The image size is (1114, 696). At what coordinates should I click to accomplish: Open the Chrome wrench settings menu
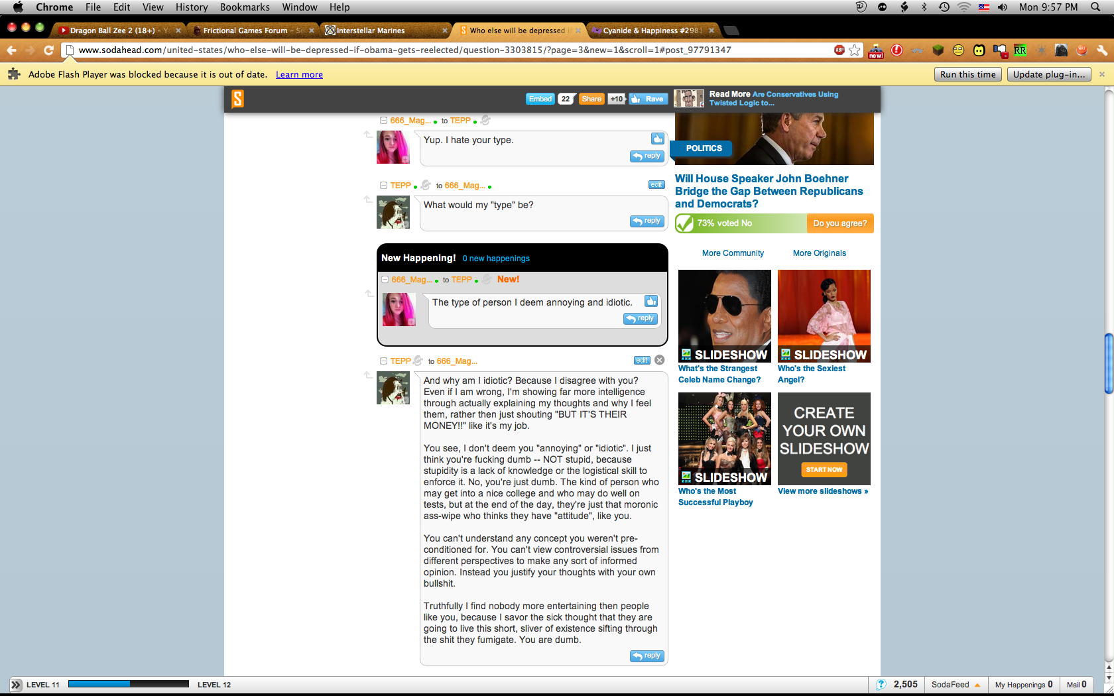1101,50
